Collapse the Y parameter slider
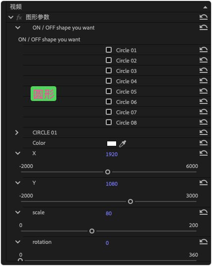This screenshot has width=212, height=266. click(x=18, y=183)
